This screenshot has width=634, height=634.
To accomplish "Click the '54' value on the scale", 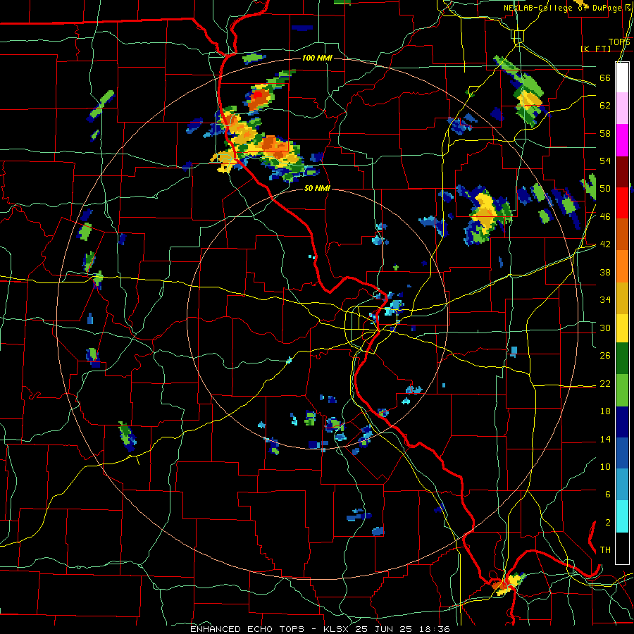I will pyautogui.click(x=605, y=161).
